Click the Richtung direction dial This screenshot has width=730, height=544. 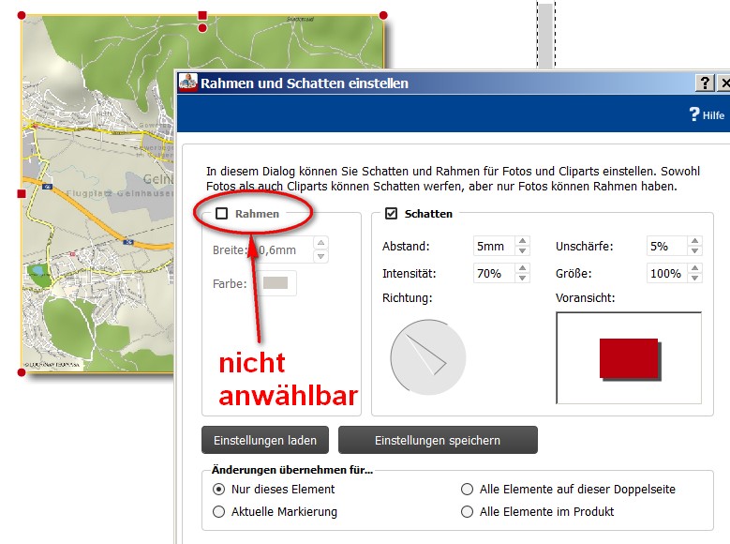click(428, 357)
